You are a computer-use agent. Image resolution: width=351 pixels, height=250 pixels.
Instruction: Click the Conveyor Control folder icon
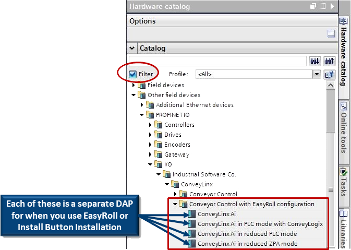pos(184,194)
